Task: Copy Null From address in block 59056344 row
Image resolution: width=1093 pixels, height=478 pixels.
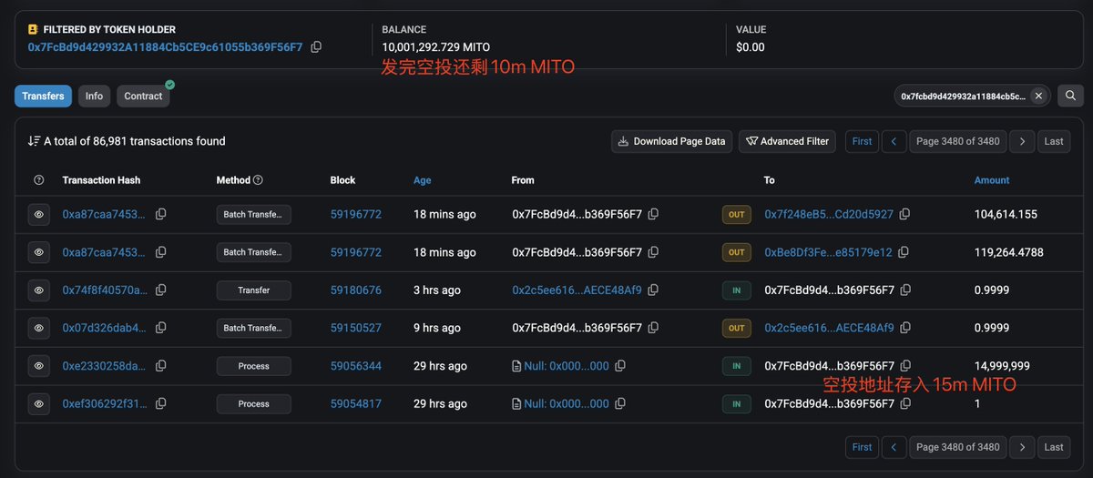Action: [620, 366]
